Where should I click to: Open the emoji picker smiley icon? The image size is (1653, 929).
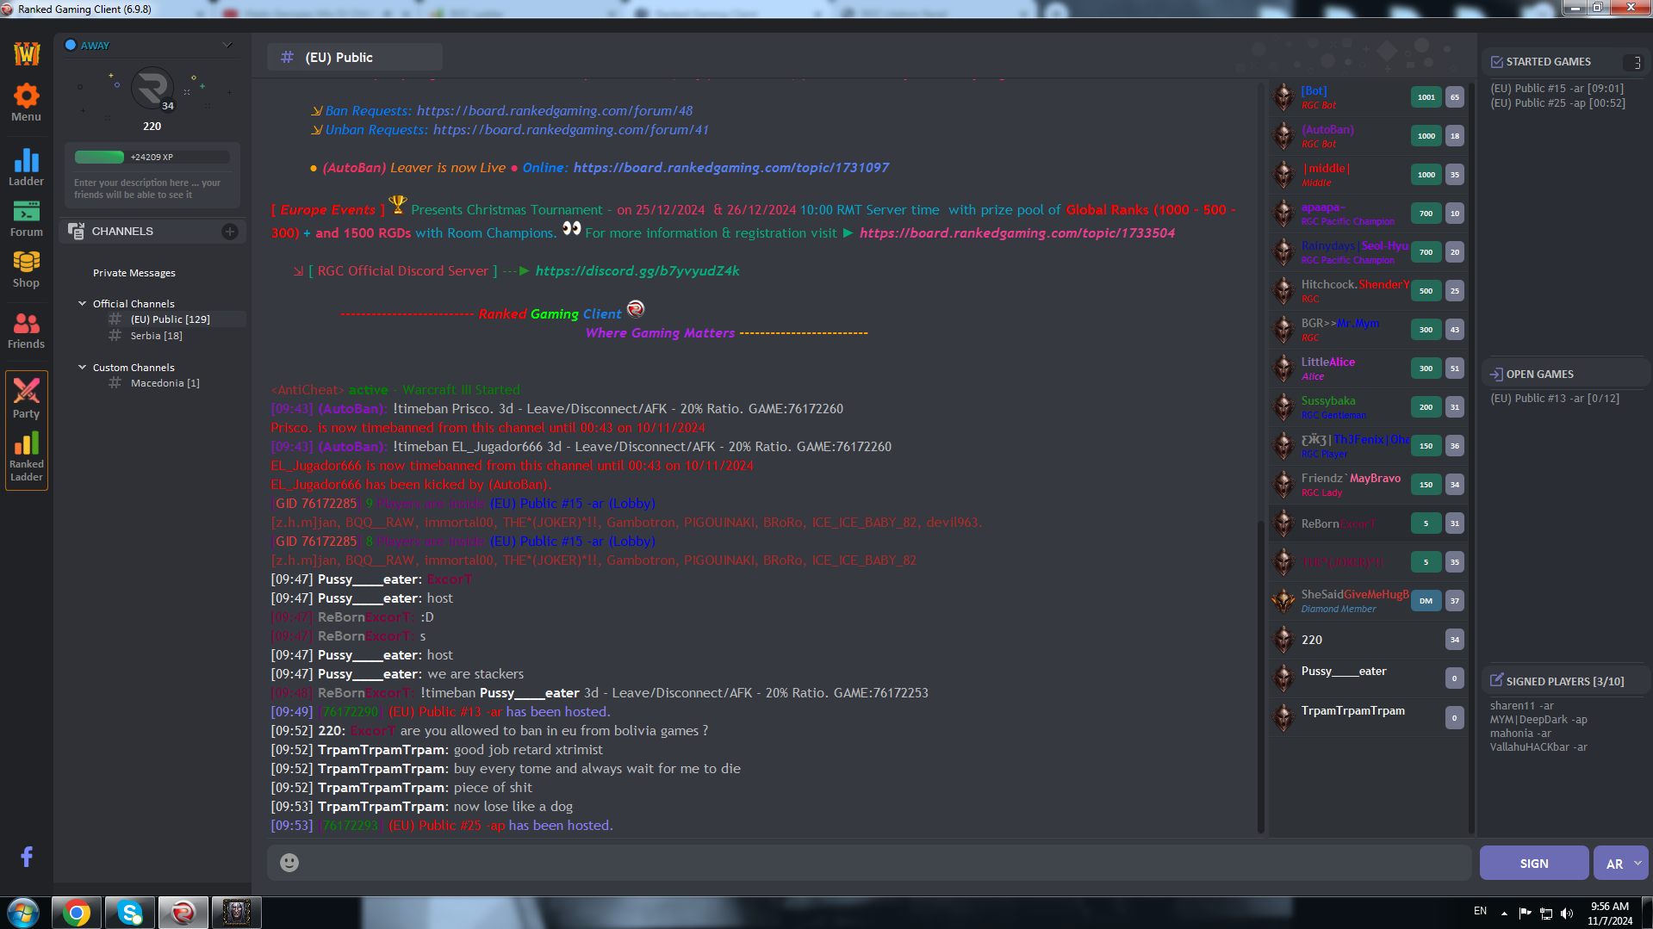(289, 863)
